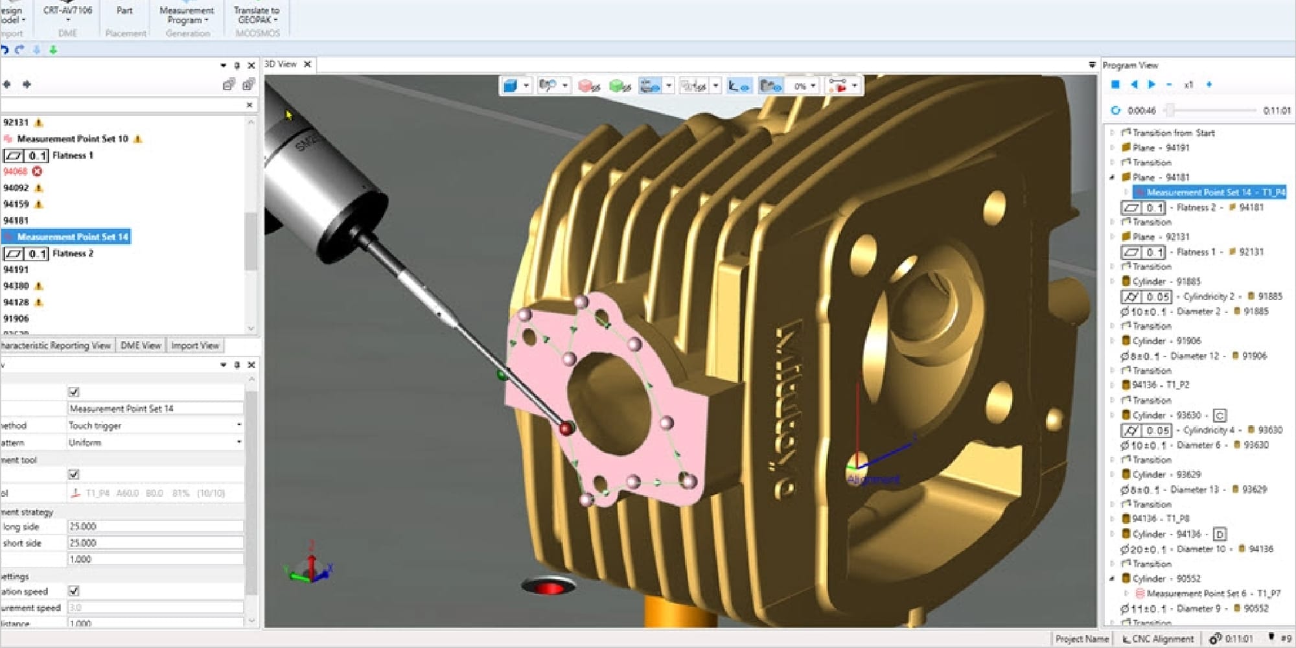Click the simulation timeline slider handle
This screenshot has width=1296, height=648.
point(1170,110)
